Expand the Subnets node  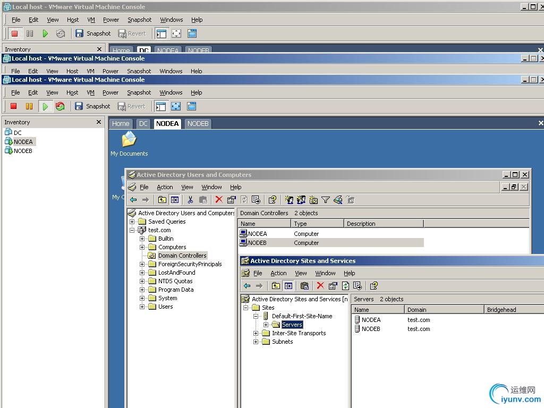(x=256, y=342)
